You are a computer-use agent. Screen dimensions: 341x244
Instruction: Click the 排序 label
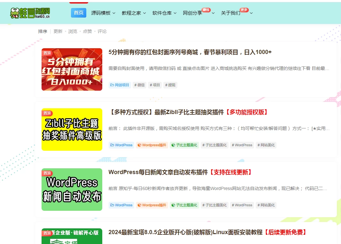pyautogui.click(x=43, y=32)
